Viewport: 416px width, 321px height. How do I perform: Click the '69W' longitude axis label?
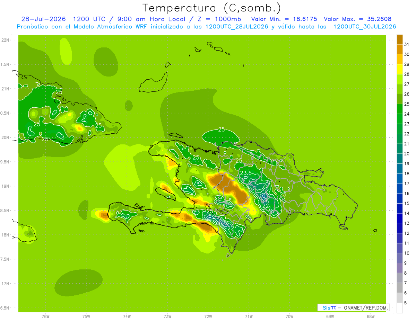pos(330,316)
